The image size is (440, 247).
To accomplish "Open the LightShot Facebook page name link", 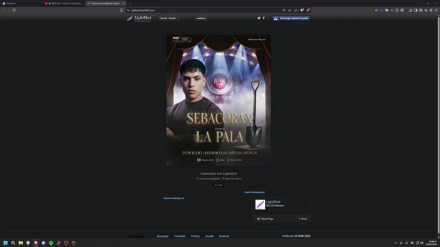I will pyautogui.click(x=273, y=202).
